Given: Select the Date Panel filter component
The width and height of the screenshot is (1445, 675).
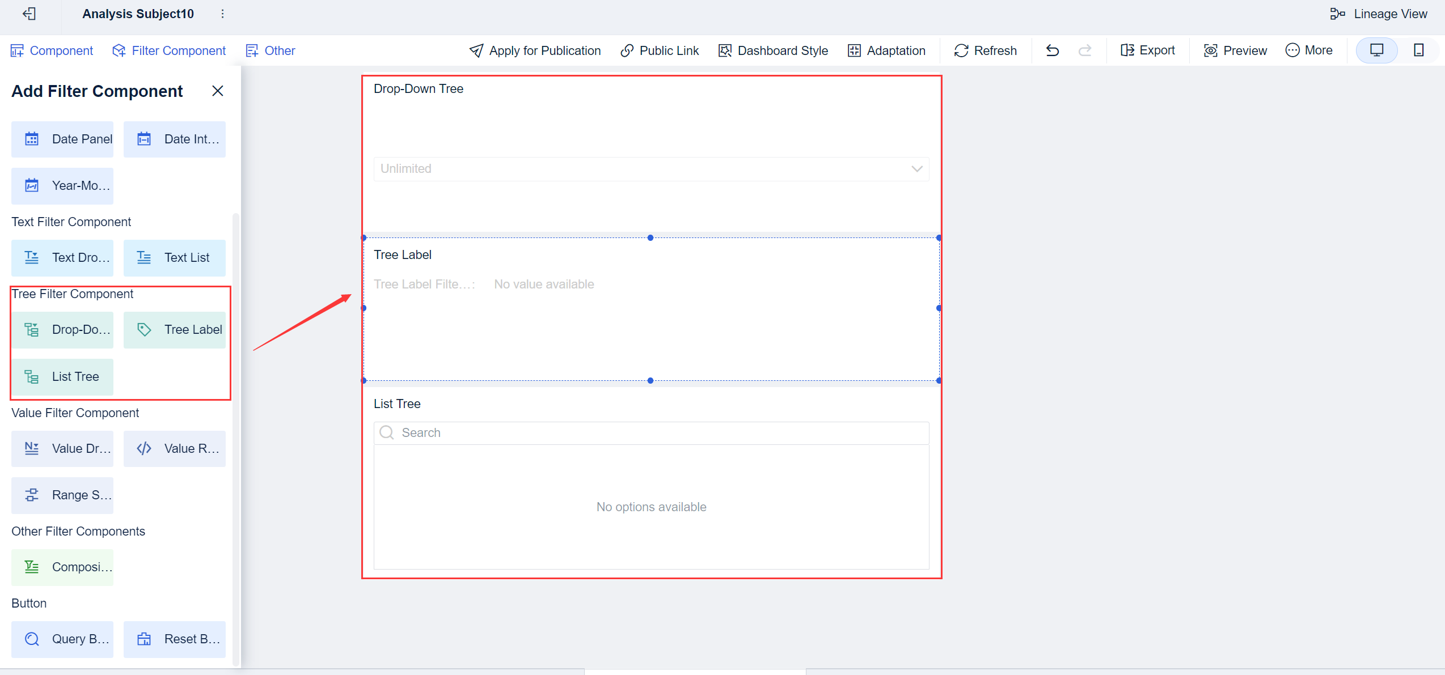Looking at the screenshot, I should click(62, 139).
